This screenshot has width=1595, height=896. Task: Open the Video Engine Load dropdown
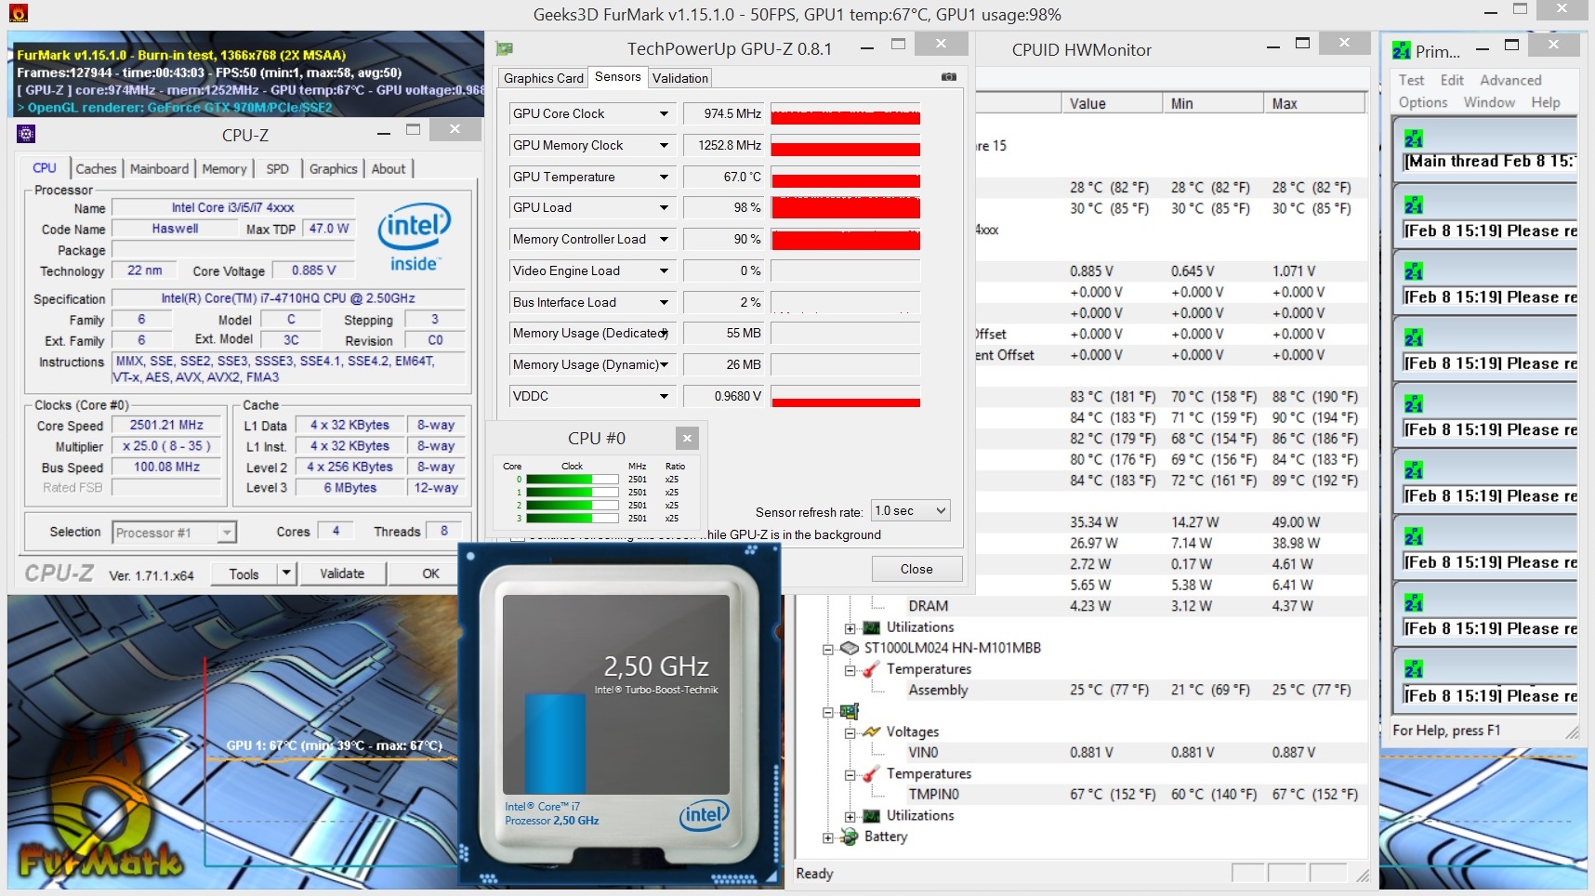coord(664,271)
